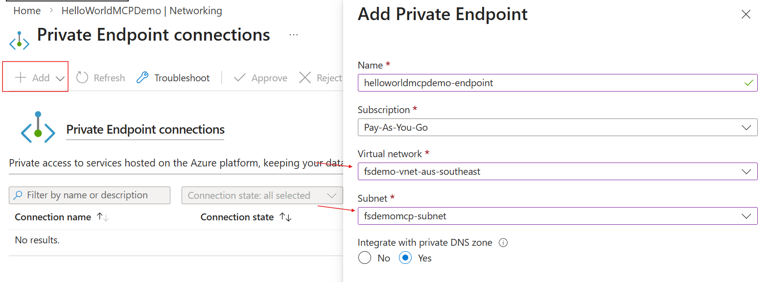
Task: Click the endpoint Name text field
Action: tap(558, 83)
